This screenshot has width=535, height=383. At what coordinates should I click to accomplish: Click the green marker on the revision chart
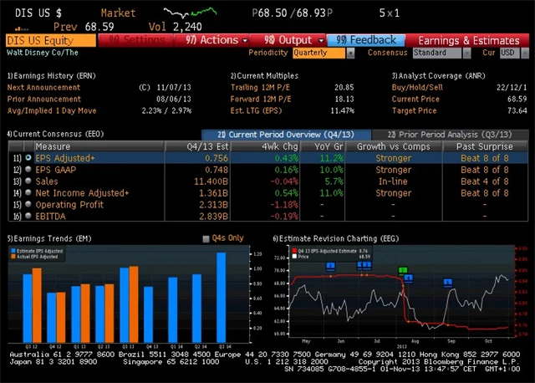403,271
